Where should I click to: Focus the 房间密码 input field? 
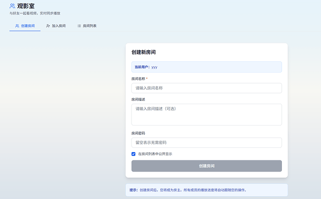[x=207, y=143]
